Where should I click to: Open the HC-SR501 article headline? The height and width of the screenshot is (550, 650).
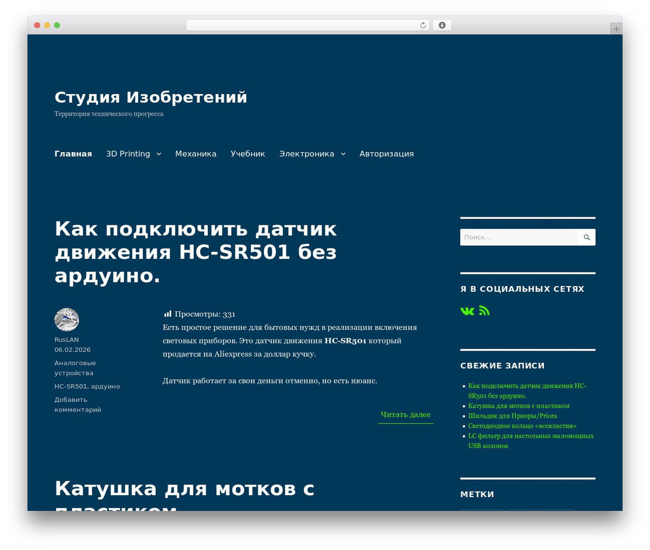[x=196, y=252]
